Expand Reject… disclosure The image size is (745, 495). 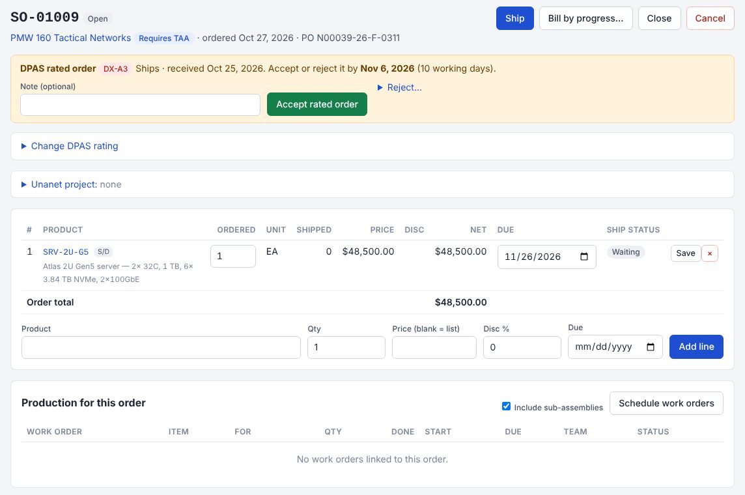[x=399, y=87]
